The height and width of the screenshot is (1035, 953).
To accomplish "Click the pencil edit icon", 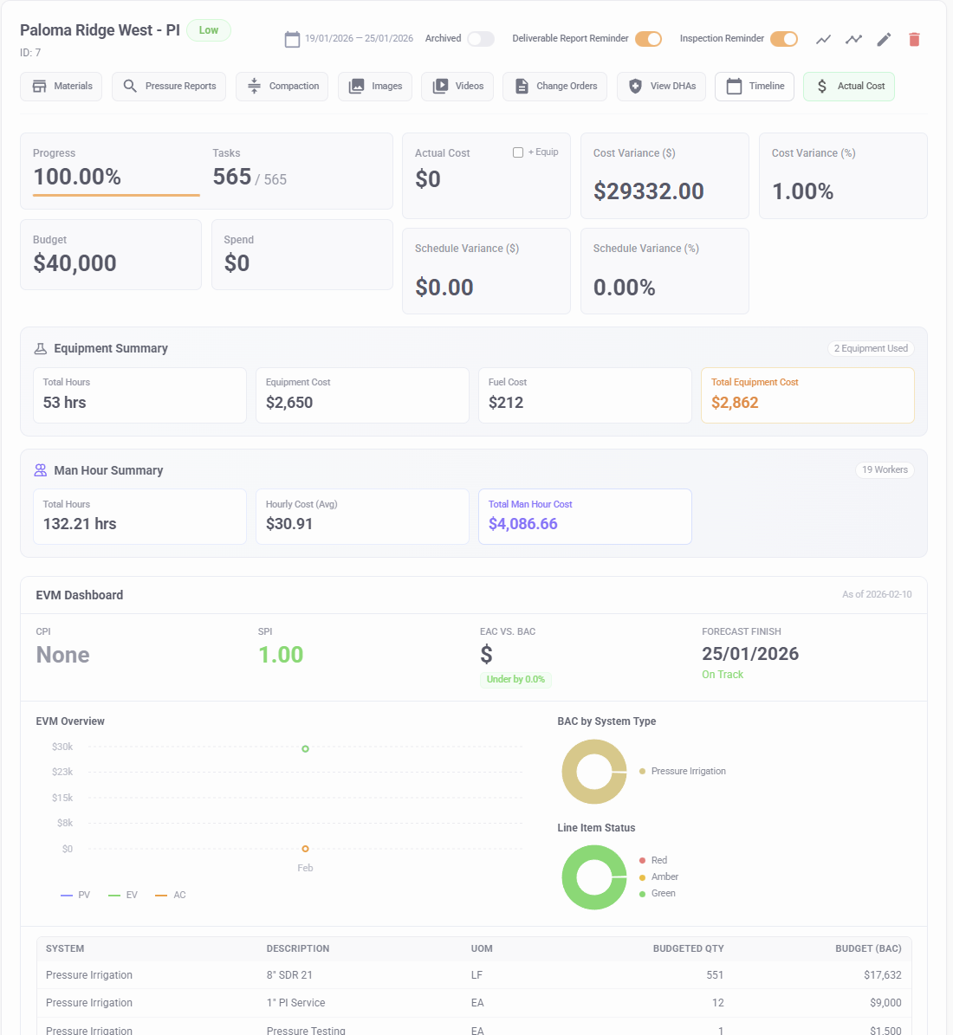I will pyautogui.click(x=884, y=39).
